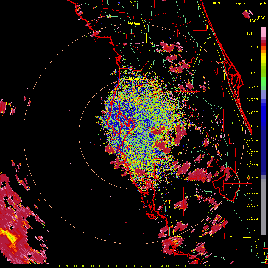Click the [CC] units label

coord(254,21)
